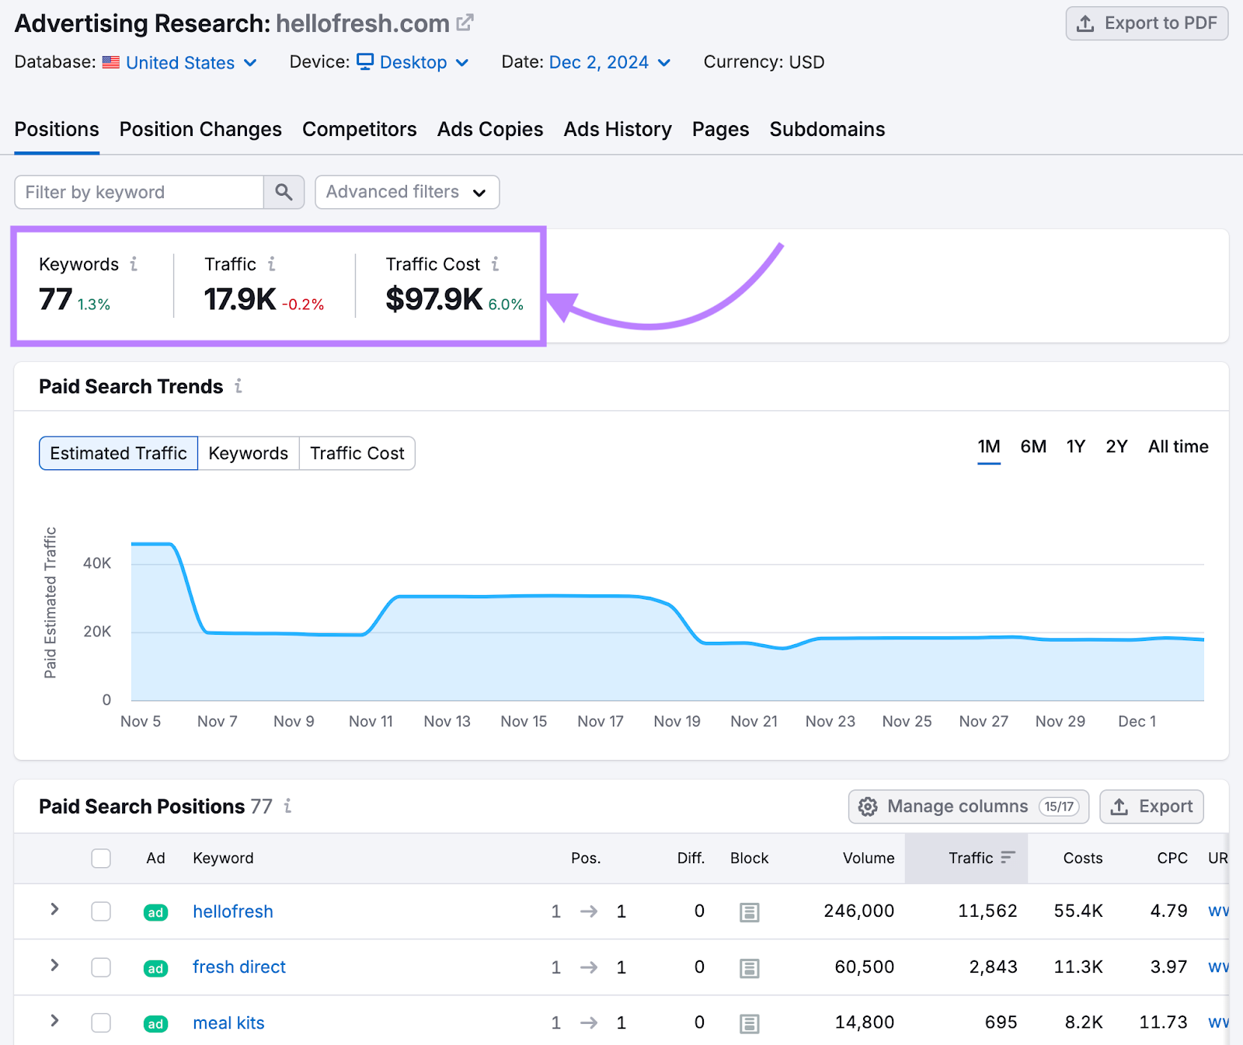Open the Ads Copies tab

(x=490, y=129)
